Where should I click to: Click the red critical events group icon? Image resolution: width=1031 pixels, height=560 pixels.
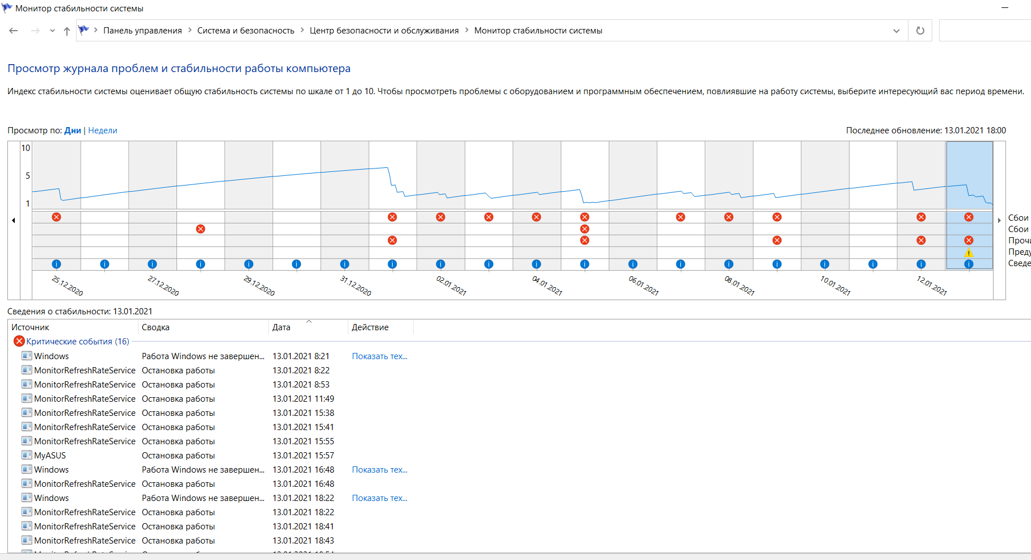pyautogui.click(x=19, y=341)
